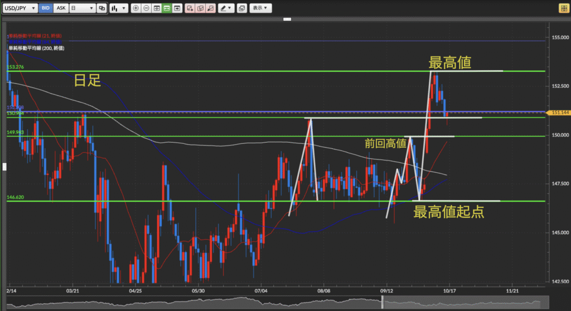Click the scroll-to-latest arrow icon

[177, 8]
